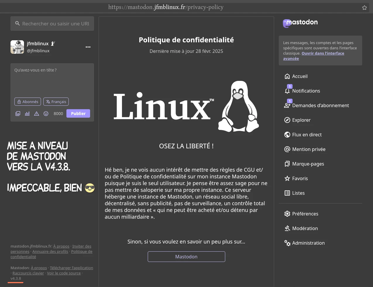The height and width of the screenshot is (287, 373).
Task: Click the Demandes d'abonnement person-plus icon
Action: 287,105
